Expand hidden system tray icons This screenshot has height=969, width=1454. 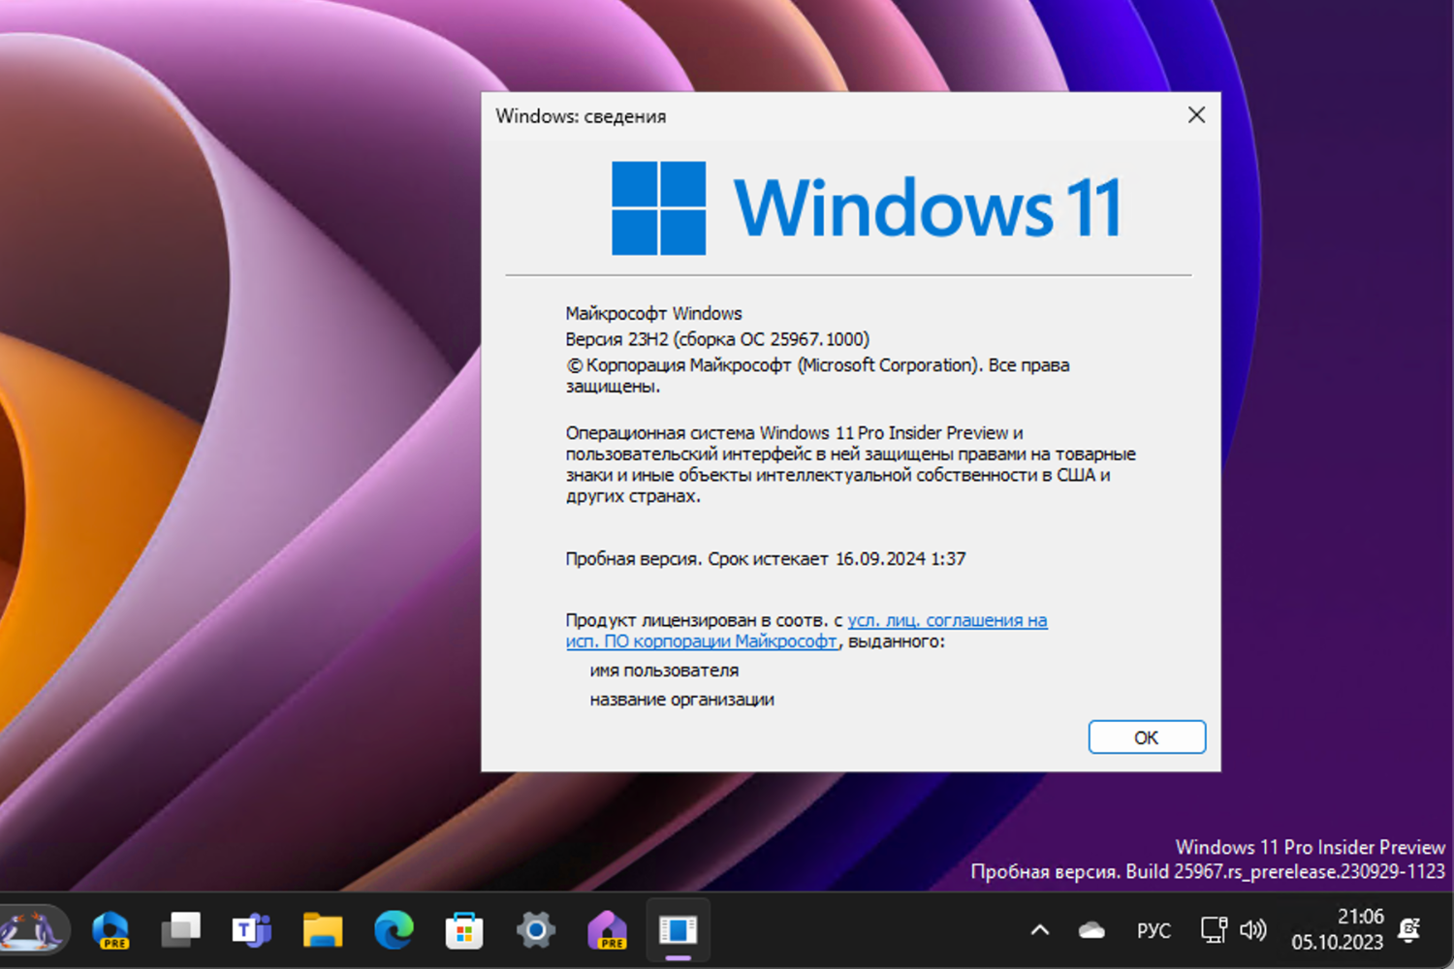1039,929
